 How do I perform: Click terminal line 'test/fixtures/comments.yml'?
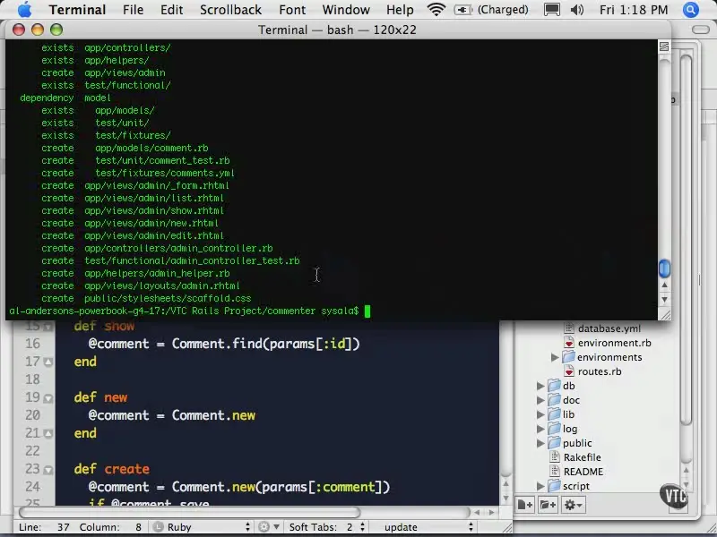pyautogui.click(x=165, y=173)
